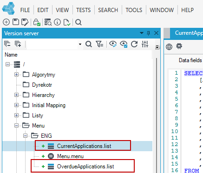Click the tree vertical scrollbar
The height and width of the screenshot is (173, 203).
click(x=157, y=115)
